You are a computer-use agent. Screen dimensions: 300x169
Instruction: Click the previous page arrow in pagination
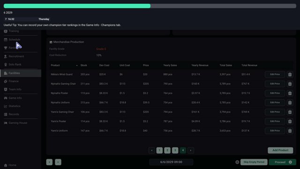point(152,150)
